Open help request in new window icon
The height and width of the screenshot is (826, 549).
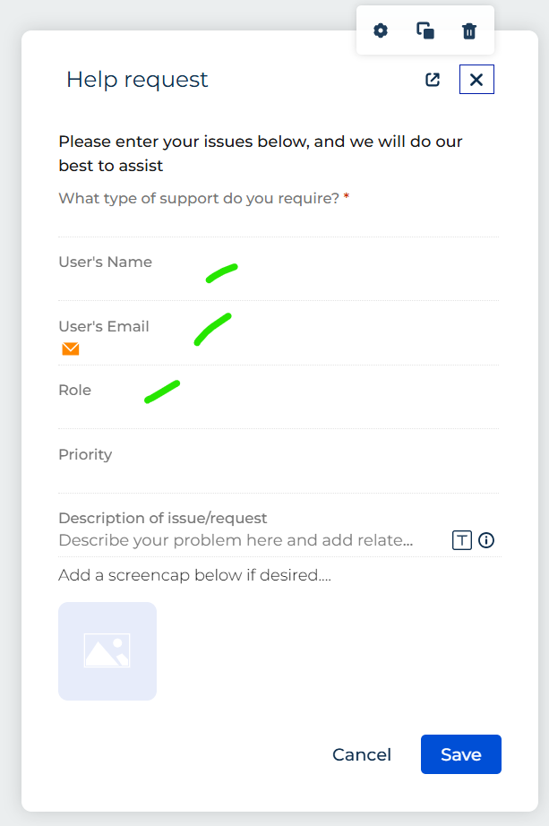(433, 80)
